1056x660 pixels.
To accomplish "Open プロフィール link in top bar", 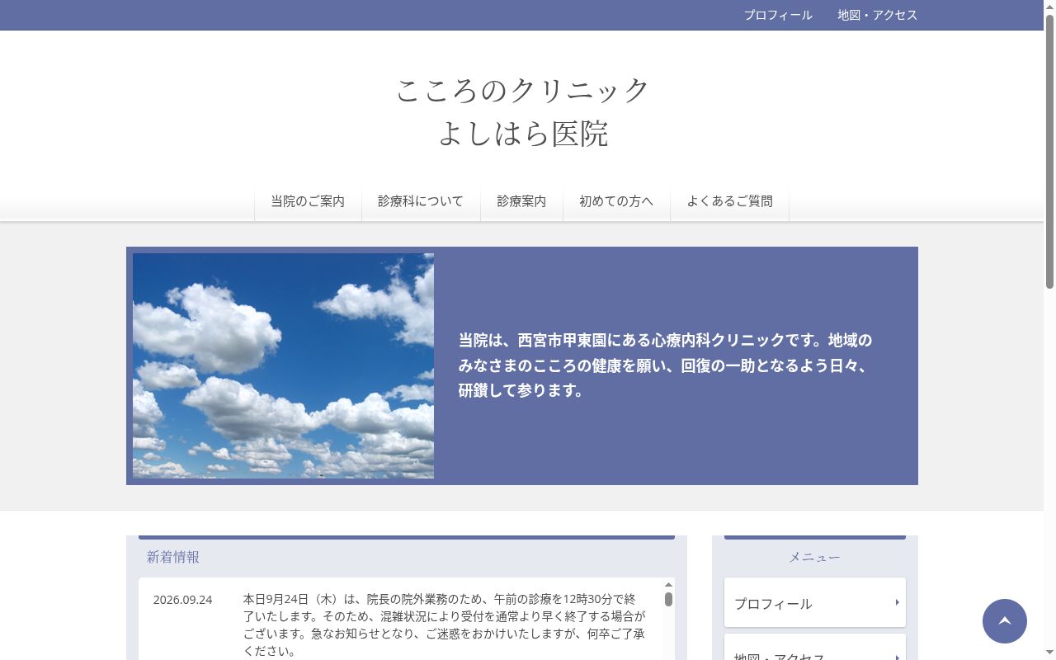I will 778,15.
